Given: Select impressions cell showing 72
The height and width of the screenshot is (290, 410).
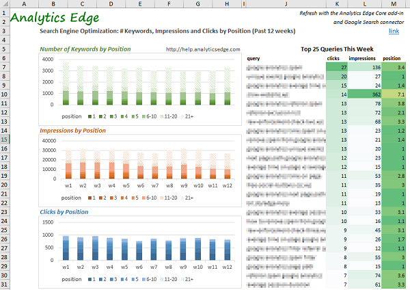Looking at the screenshot, I should coord(364,113).
